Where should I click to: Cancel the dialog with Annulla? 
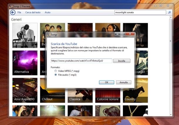click(x=124, y=82)
